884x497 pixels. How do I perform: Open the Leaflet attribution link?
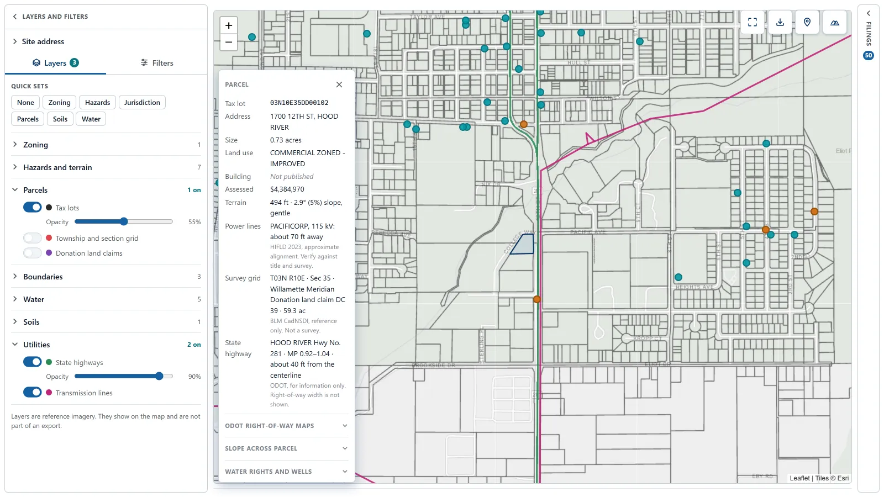coord(799,478)
